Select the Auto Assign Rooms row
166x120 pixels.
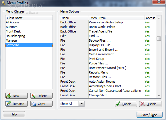point(108,82)
